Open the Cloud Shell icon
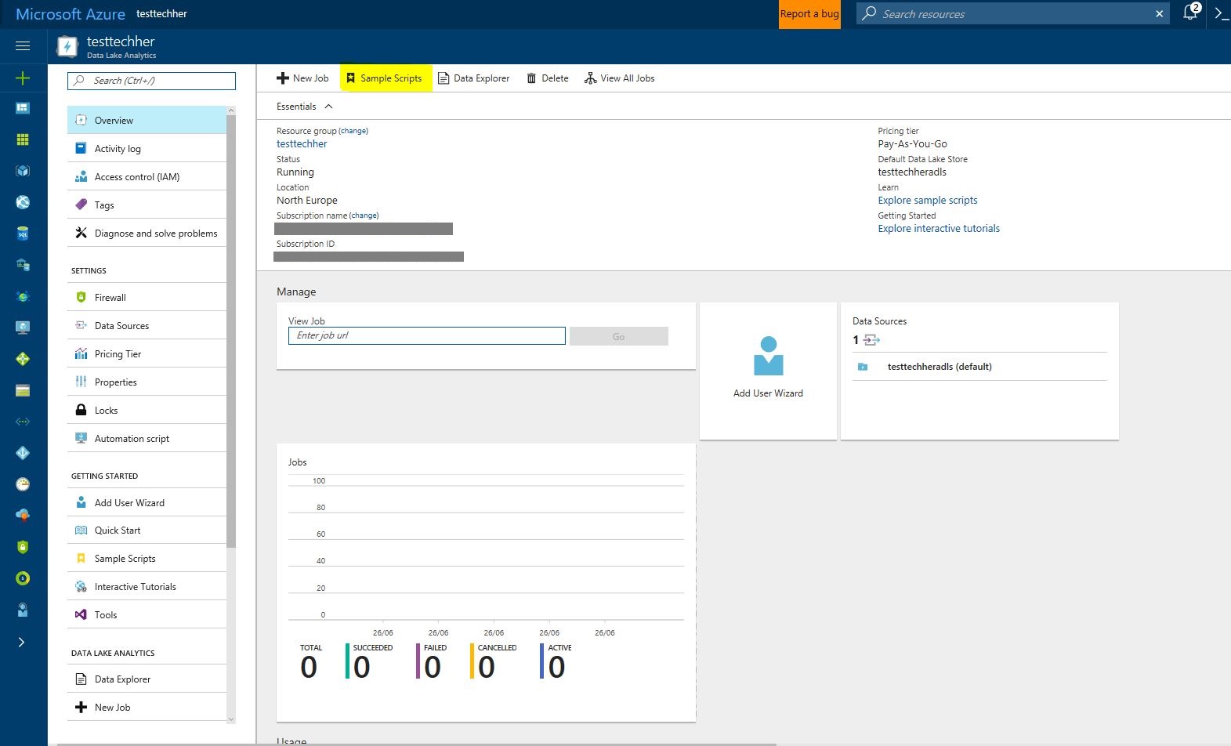This screenshot has height=746, width=1231. point(1221,13)
